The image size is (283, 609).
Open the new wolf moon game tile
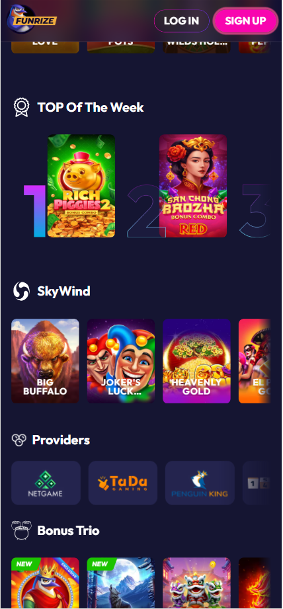pyautogui.click(x=121, y=583)
